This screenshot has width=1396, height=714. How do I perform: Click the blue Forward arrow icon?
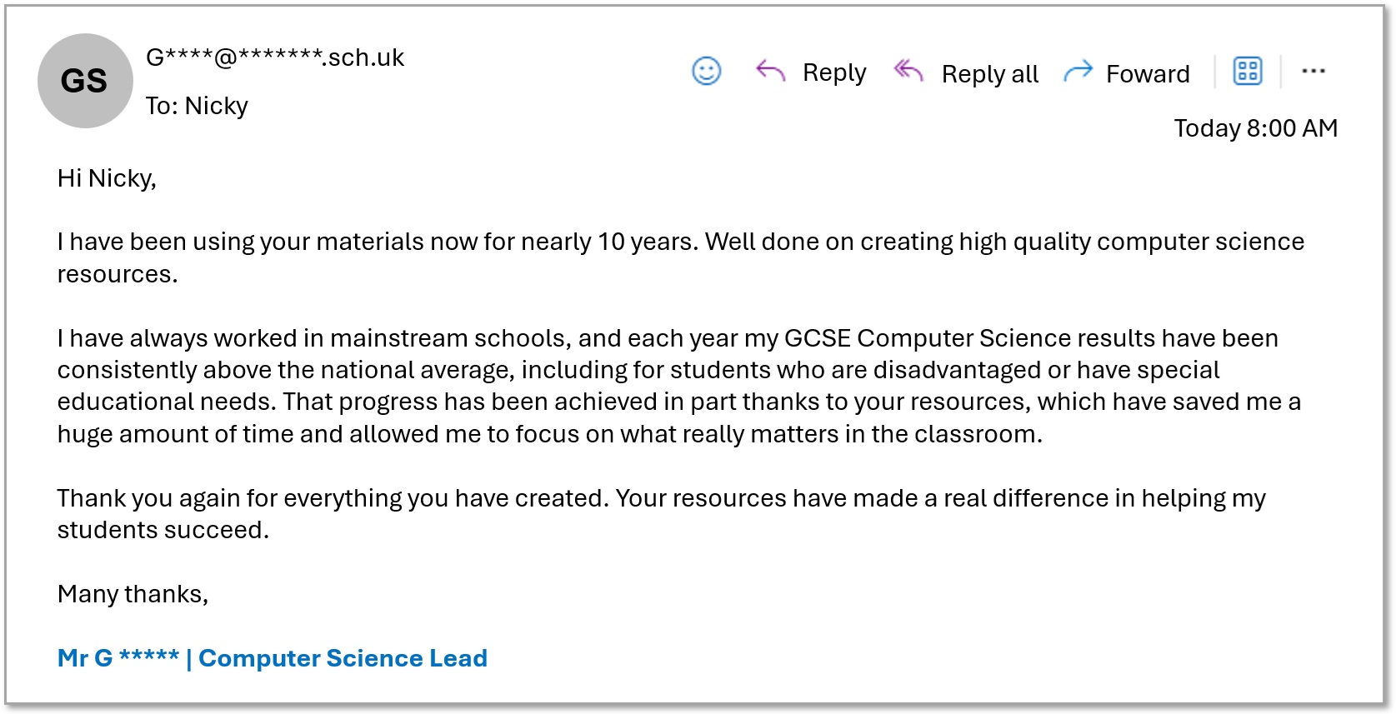click(x=1078, y=72)
